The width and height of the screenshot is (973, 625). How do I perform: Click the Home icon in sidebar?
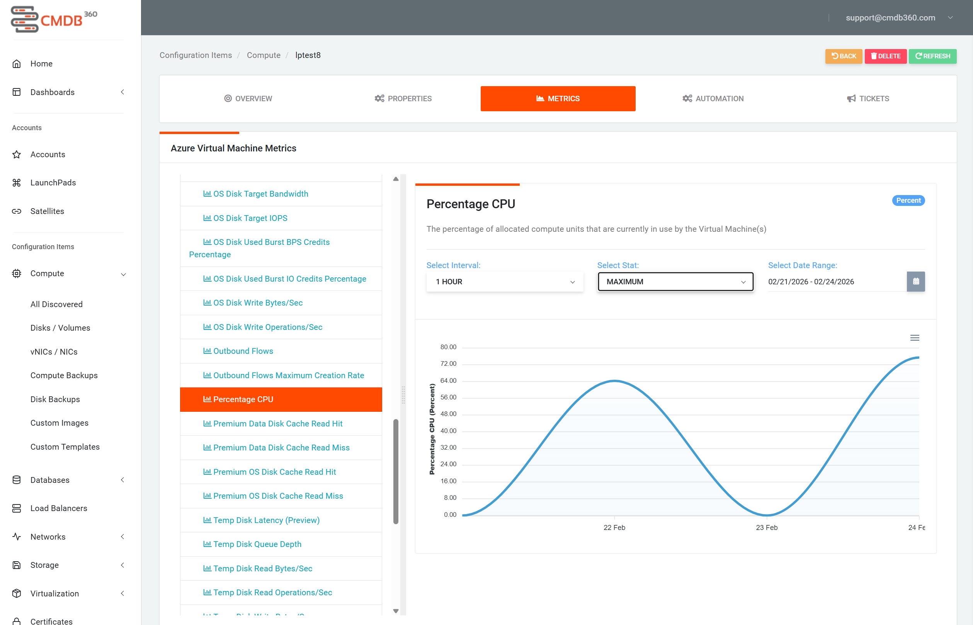(x=17, y=64)
